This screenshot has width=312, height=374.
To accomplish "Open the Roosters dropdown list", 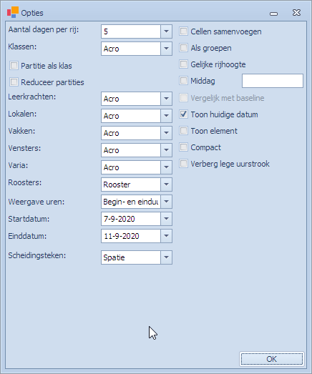I will (167, 184).
